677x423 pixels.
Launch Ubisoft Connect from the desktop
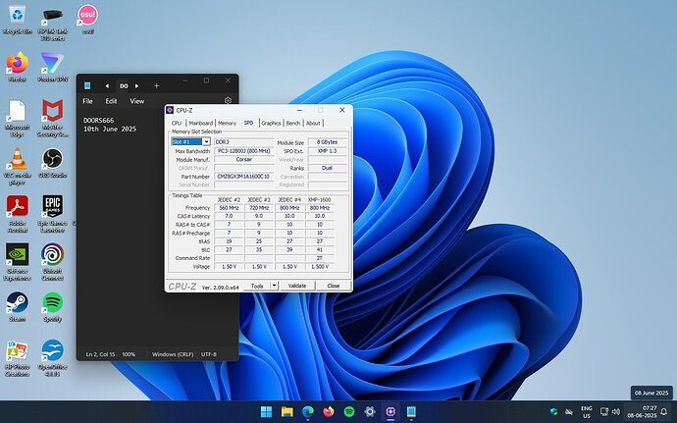pyautogui.click(x=53, y=262)
